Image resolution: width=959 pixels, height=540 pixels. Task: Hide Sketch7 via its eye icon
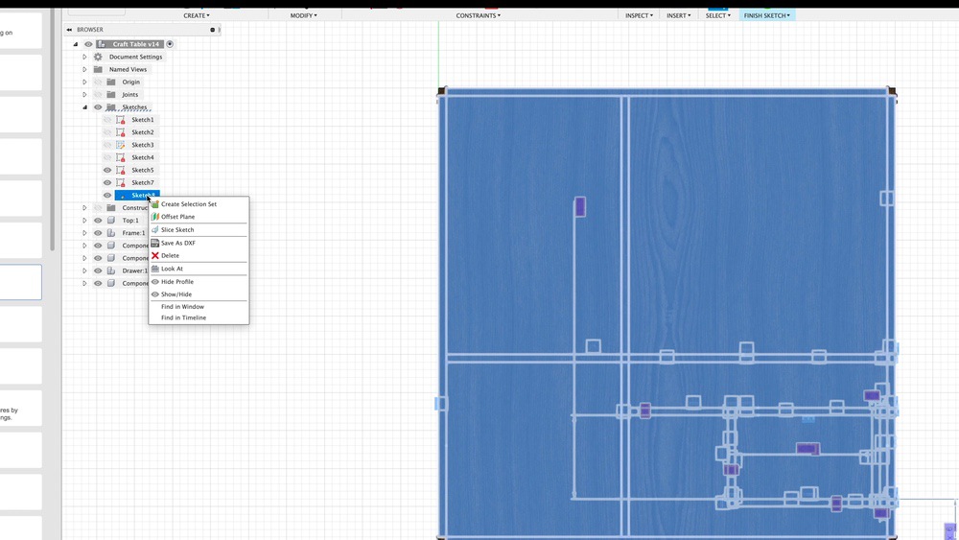[107, 182]
